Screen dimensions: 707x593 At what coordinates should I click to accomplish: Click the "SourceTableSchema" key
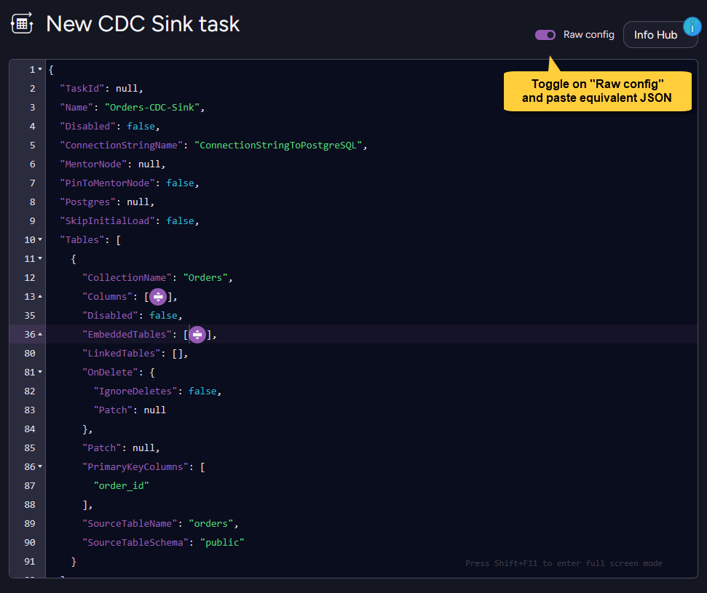click(135, 543)
